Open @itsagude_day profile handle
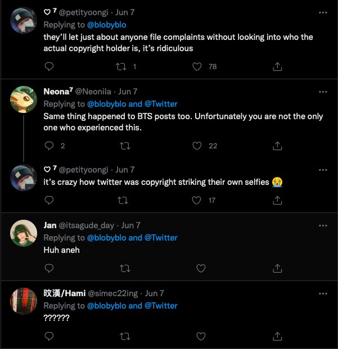The height and width of the screenshot is (349, 338). tap(91, 225)
